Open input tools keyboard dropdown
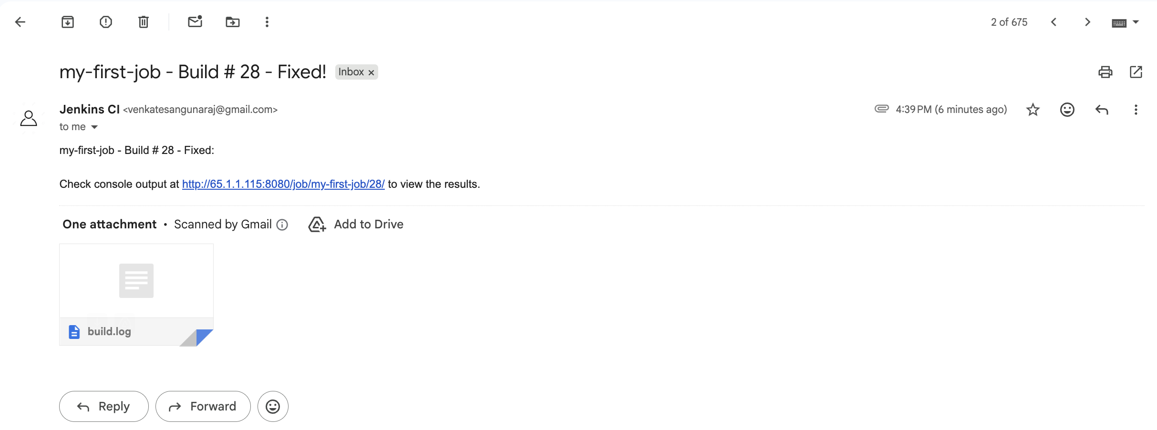Viewport: 1157px width, 430px height. [1125, 22]
